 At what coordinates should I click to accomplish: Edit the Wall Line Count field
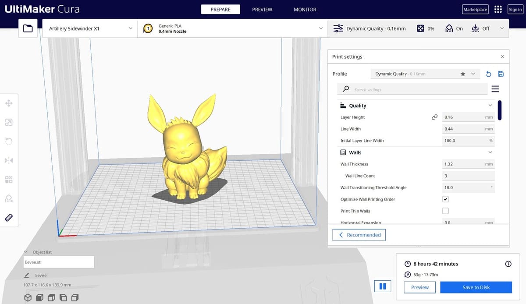click(x=468, y=176)
